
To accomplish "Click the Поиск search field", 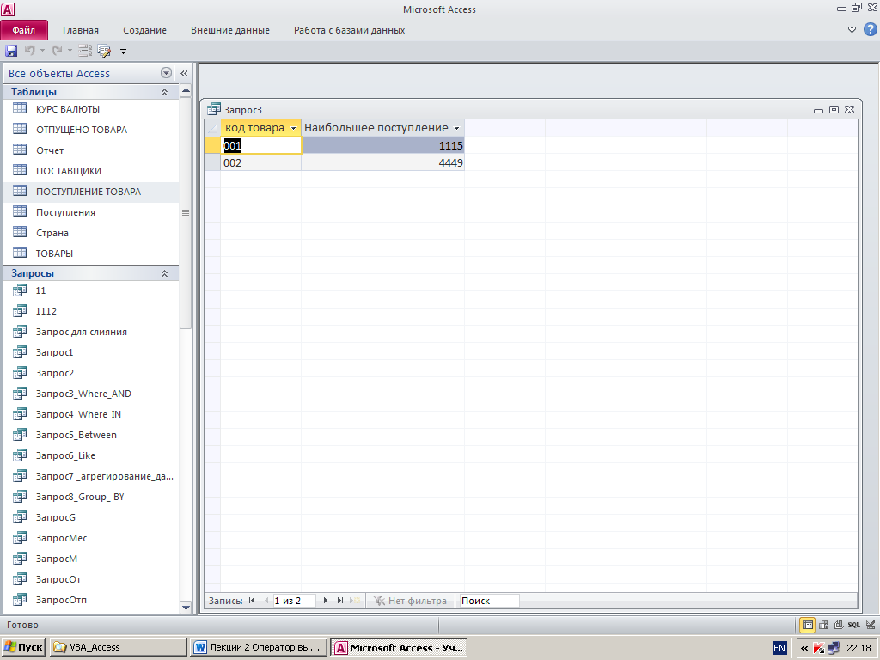I will tap(489, 601).
